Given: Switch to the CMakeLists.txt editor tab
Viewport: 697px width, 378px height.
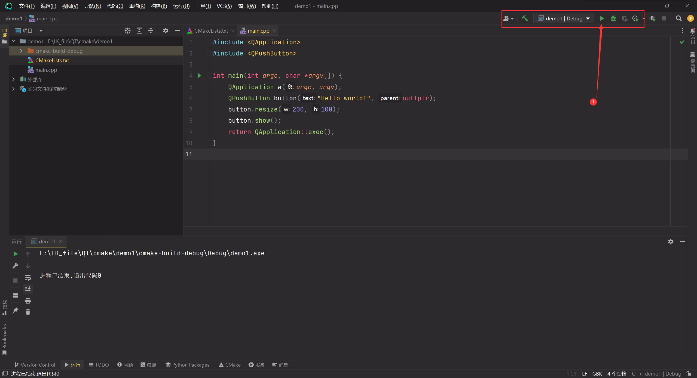Looking at the screenshot, I should point(211,31).
